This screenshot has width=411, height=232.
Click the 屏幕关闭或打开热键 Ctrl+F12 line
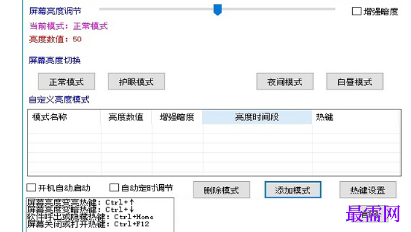click(x=88, y=224)
